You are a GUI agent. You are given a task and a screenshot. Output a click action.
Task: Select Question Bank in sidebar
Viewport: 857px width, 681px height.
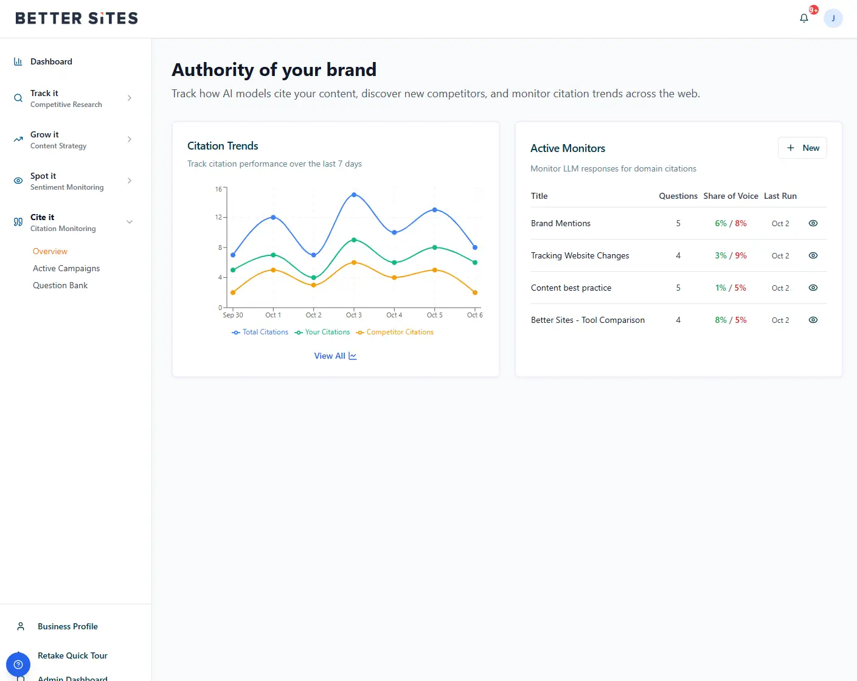[60, 285]
